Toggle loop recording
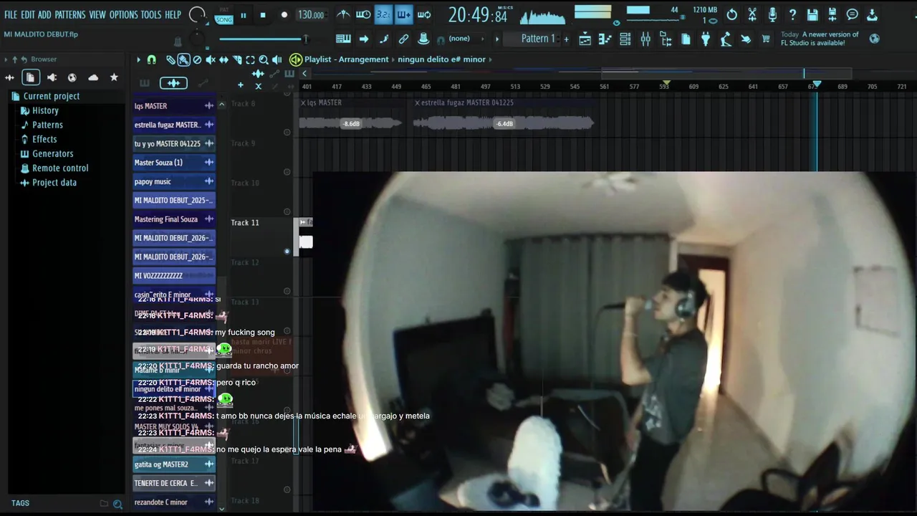The image size is (917, 516). [x=424, y=14]
